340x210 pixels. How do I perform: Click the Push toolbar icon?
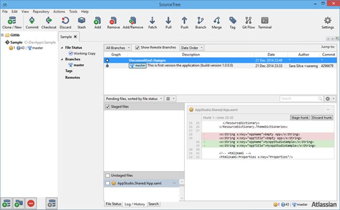coord(185,21)
